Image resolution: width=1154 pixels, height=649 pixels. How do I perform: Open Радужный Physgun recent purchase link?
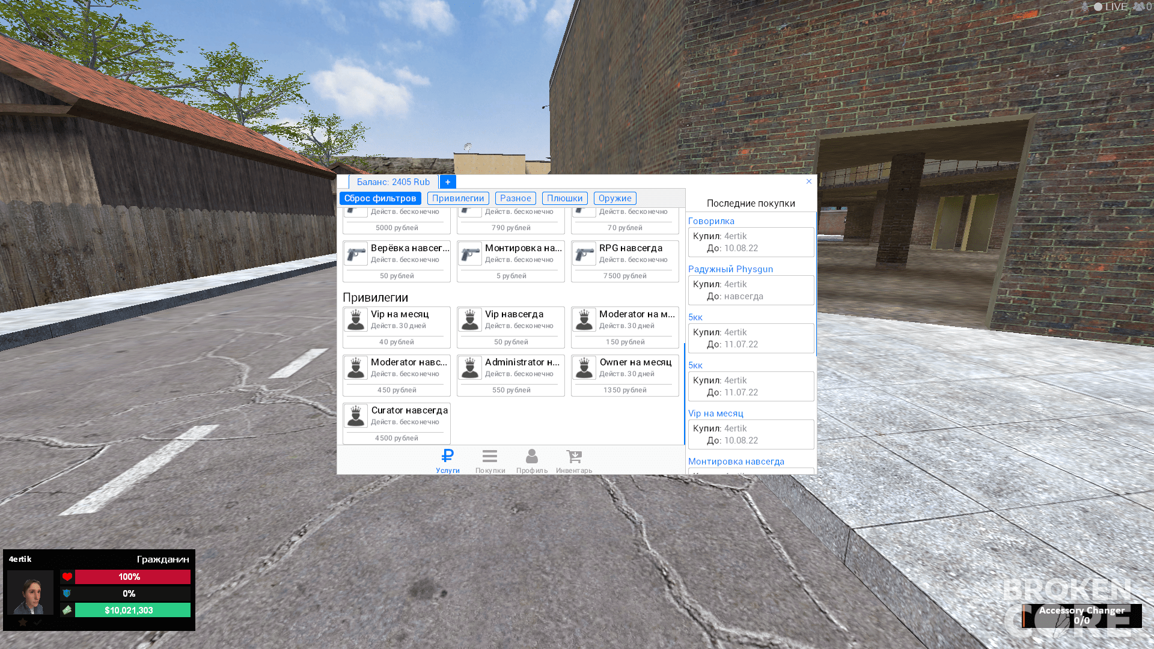coord(730,269)
